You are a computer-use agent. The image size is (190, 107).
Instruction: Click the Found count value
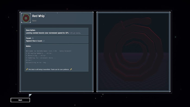coord(33,38)
